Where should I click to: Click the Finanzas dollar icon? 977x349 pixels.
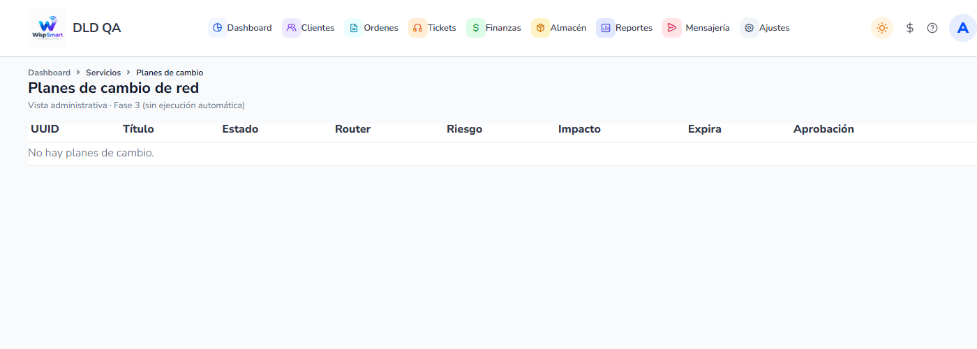point(476,28)
